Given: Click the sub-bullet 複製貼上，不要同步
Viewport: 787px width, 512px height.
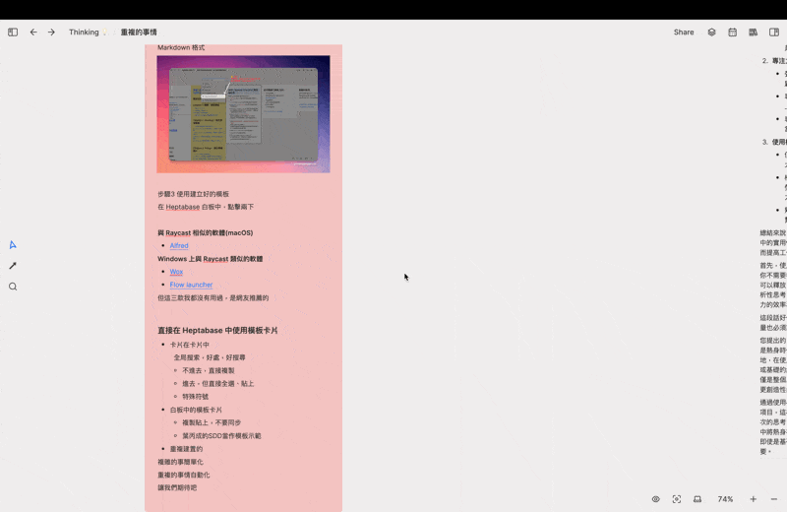Looking at the screenshot, I should 212,422.
